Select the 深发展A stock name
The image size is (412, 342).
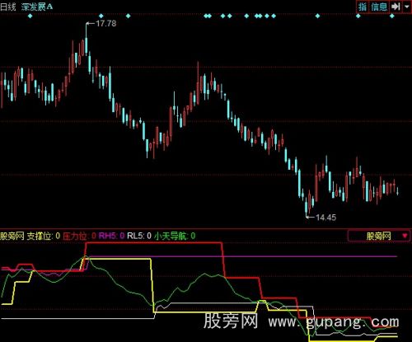[37, 7]
